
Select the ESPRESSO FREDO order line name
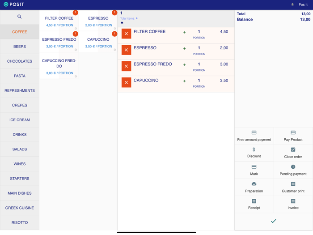[x=153, y=64]
